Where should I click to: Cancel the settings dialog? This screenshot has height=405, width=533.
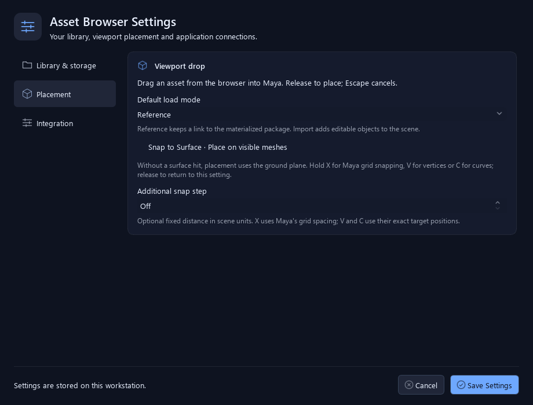(x=421, y=385)
